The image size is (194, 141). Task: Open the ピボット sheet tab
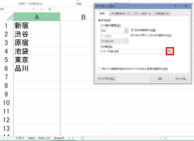coord(20,138)
